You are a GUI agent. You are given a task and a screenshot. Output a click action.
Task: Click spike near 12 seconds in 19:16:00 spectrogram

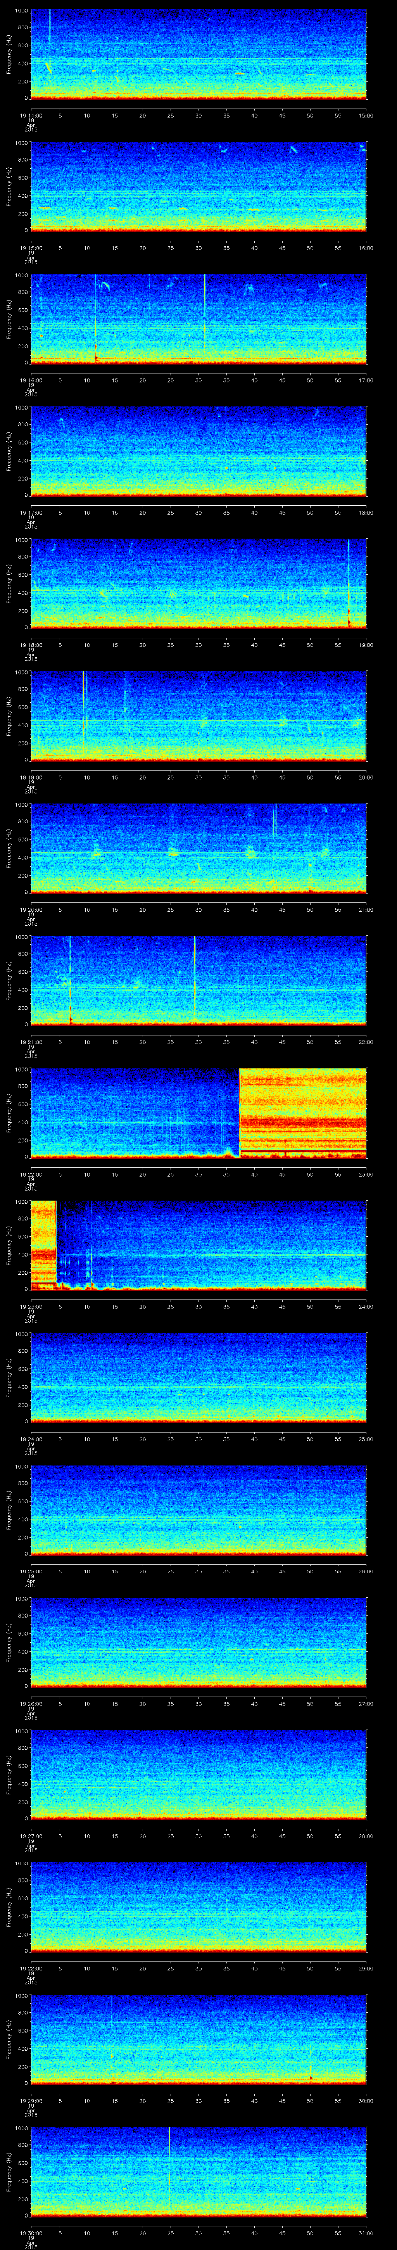[96, 319]
